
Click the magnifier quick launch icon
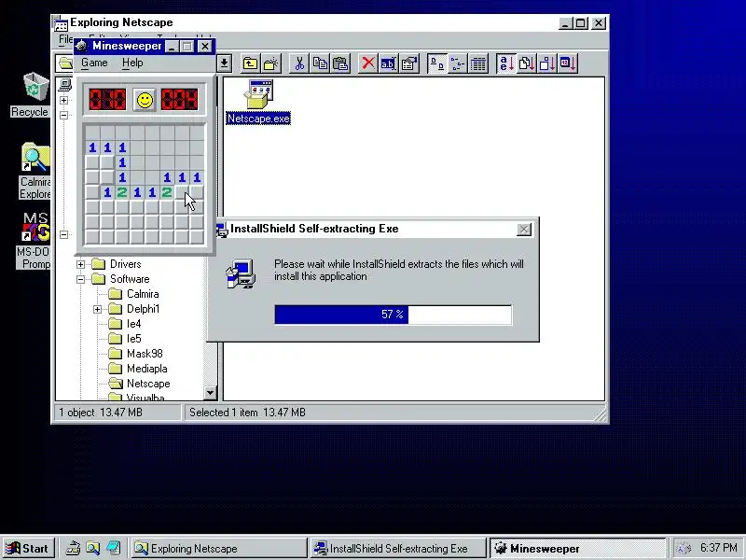click(x=92, y=549)
